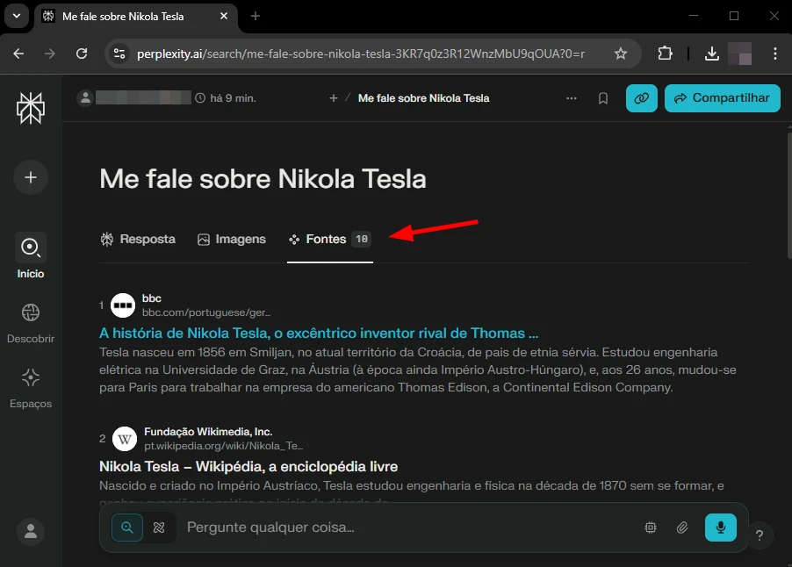This screenshot has width=792, height=567.
Task: Click the há 9 min. timestamp
Action: click(x=233, y=98)
